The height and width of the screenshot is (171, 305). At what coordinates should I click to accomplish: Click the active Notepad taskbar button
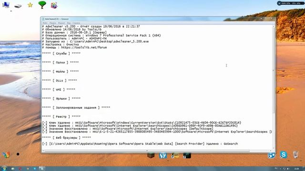click(42, 169)
